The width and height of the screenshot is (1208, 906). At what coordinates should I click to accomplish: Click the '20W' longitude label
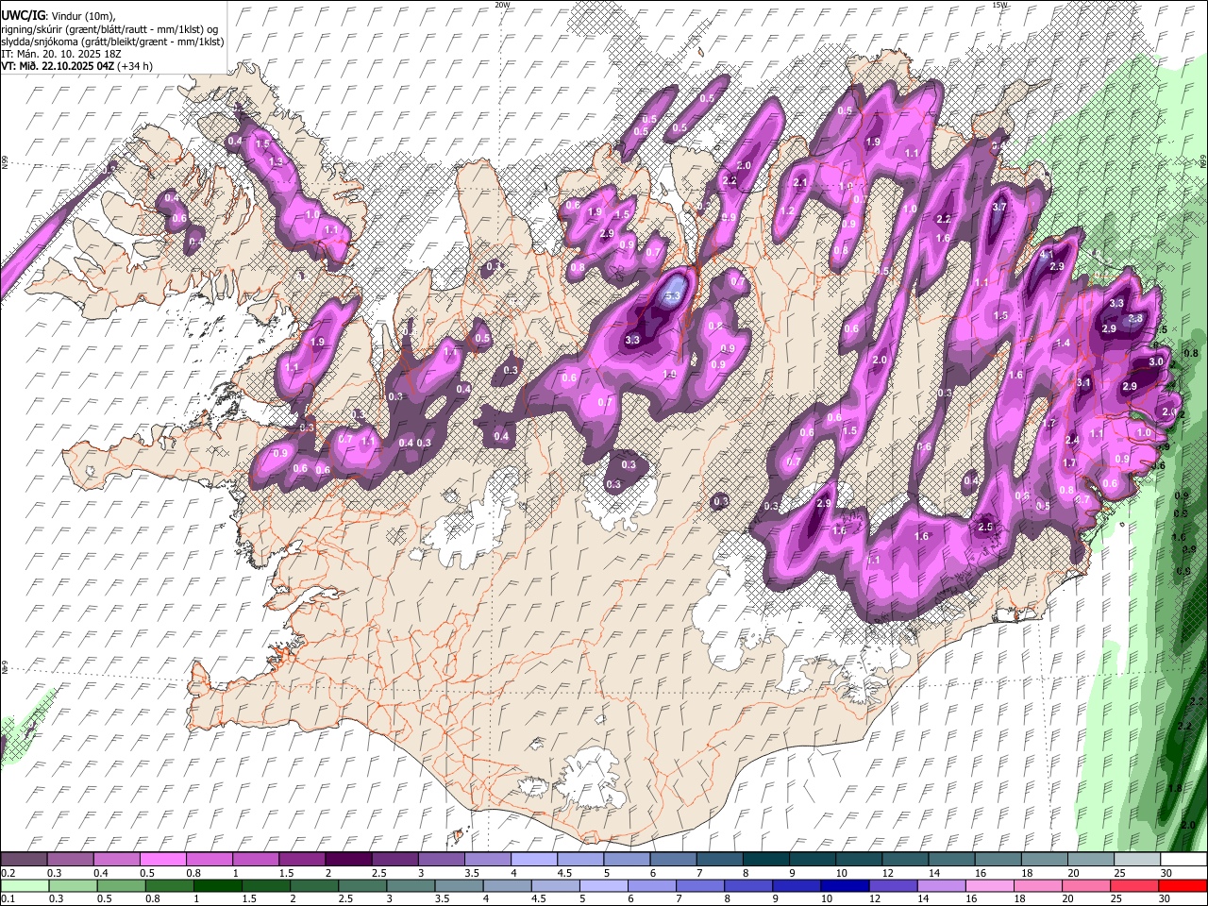point(502,5)
